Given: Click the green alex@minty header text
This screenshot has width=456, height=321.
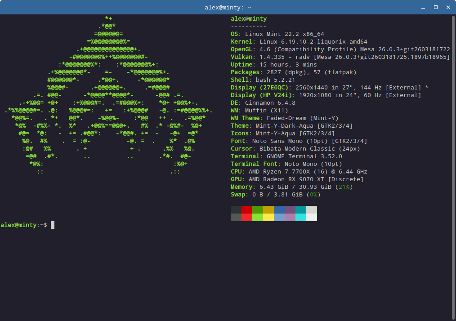Looking at the screenshot, I should (249, 18).
